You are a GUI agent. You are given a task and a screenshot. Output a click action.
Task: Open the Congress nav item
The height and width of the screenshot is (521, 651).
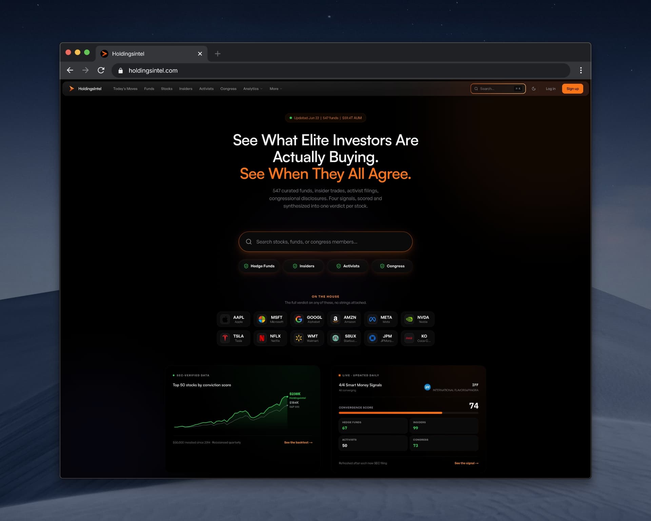[x=228, y=89]
